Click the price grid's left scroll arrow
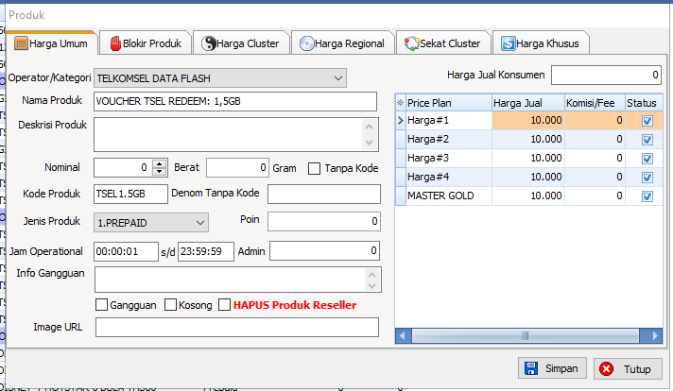The height and width of the screenshot is (391, 673). (403, 335)
